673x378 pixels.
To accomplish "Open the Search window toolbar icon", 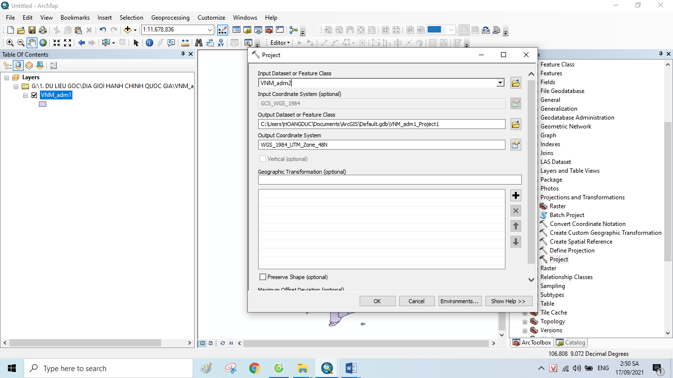I will [258, 30].
